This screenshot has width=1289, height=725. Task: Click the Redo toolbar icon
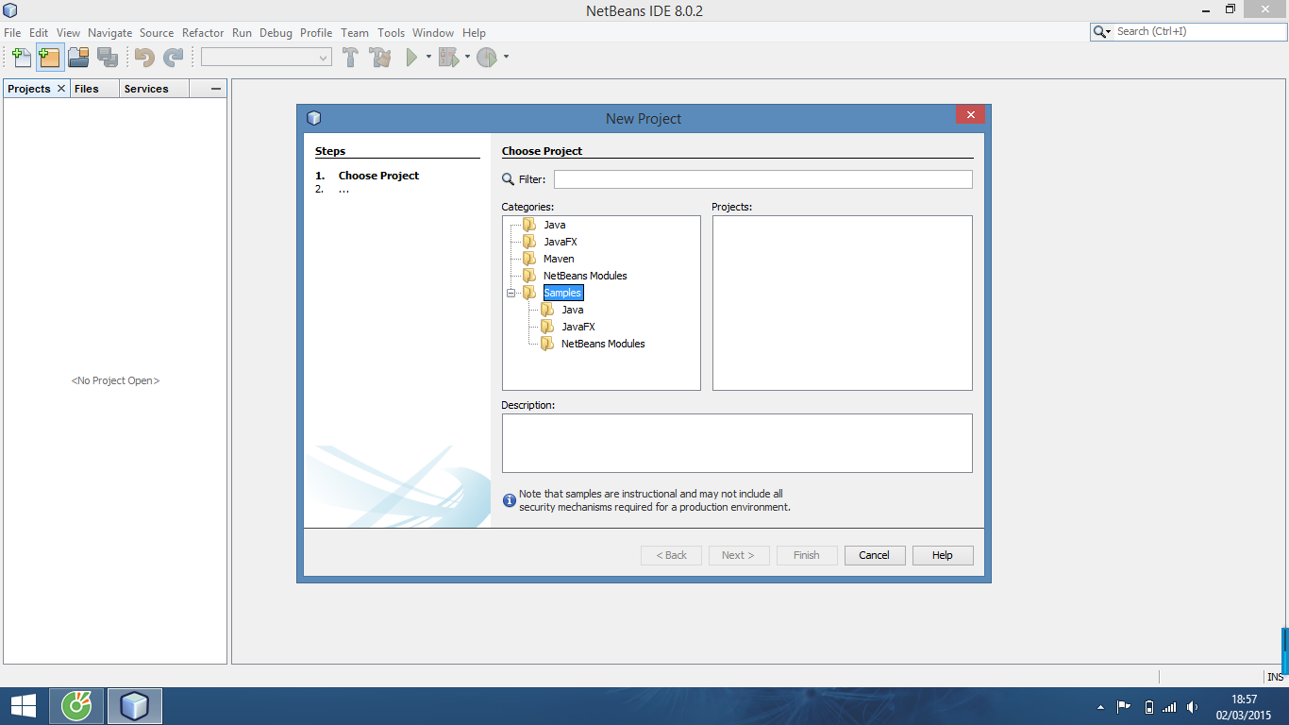point(173,57)
